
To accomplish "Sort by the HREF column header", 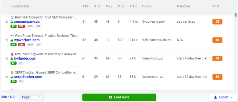I will pyautogui.click(x=147, y=6).
